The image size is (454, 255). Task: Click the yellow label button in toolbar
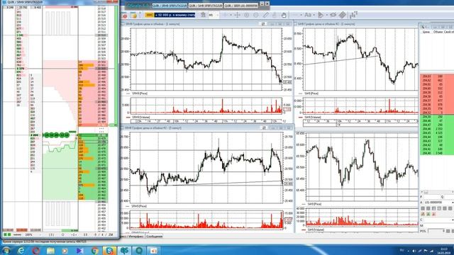pos(150,15)
